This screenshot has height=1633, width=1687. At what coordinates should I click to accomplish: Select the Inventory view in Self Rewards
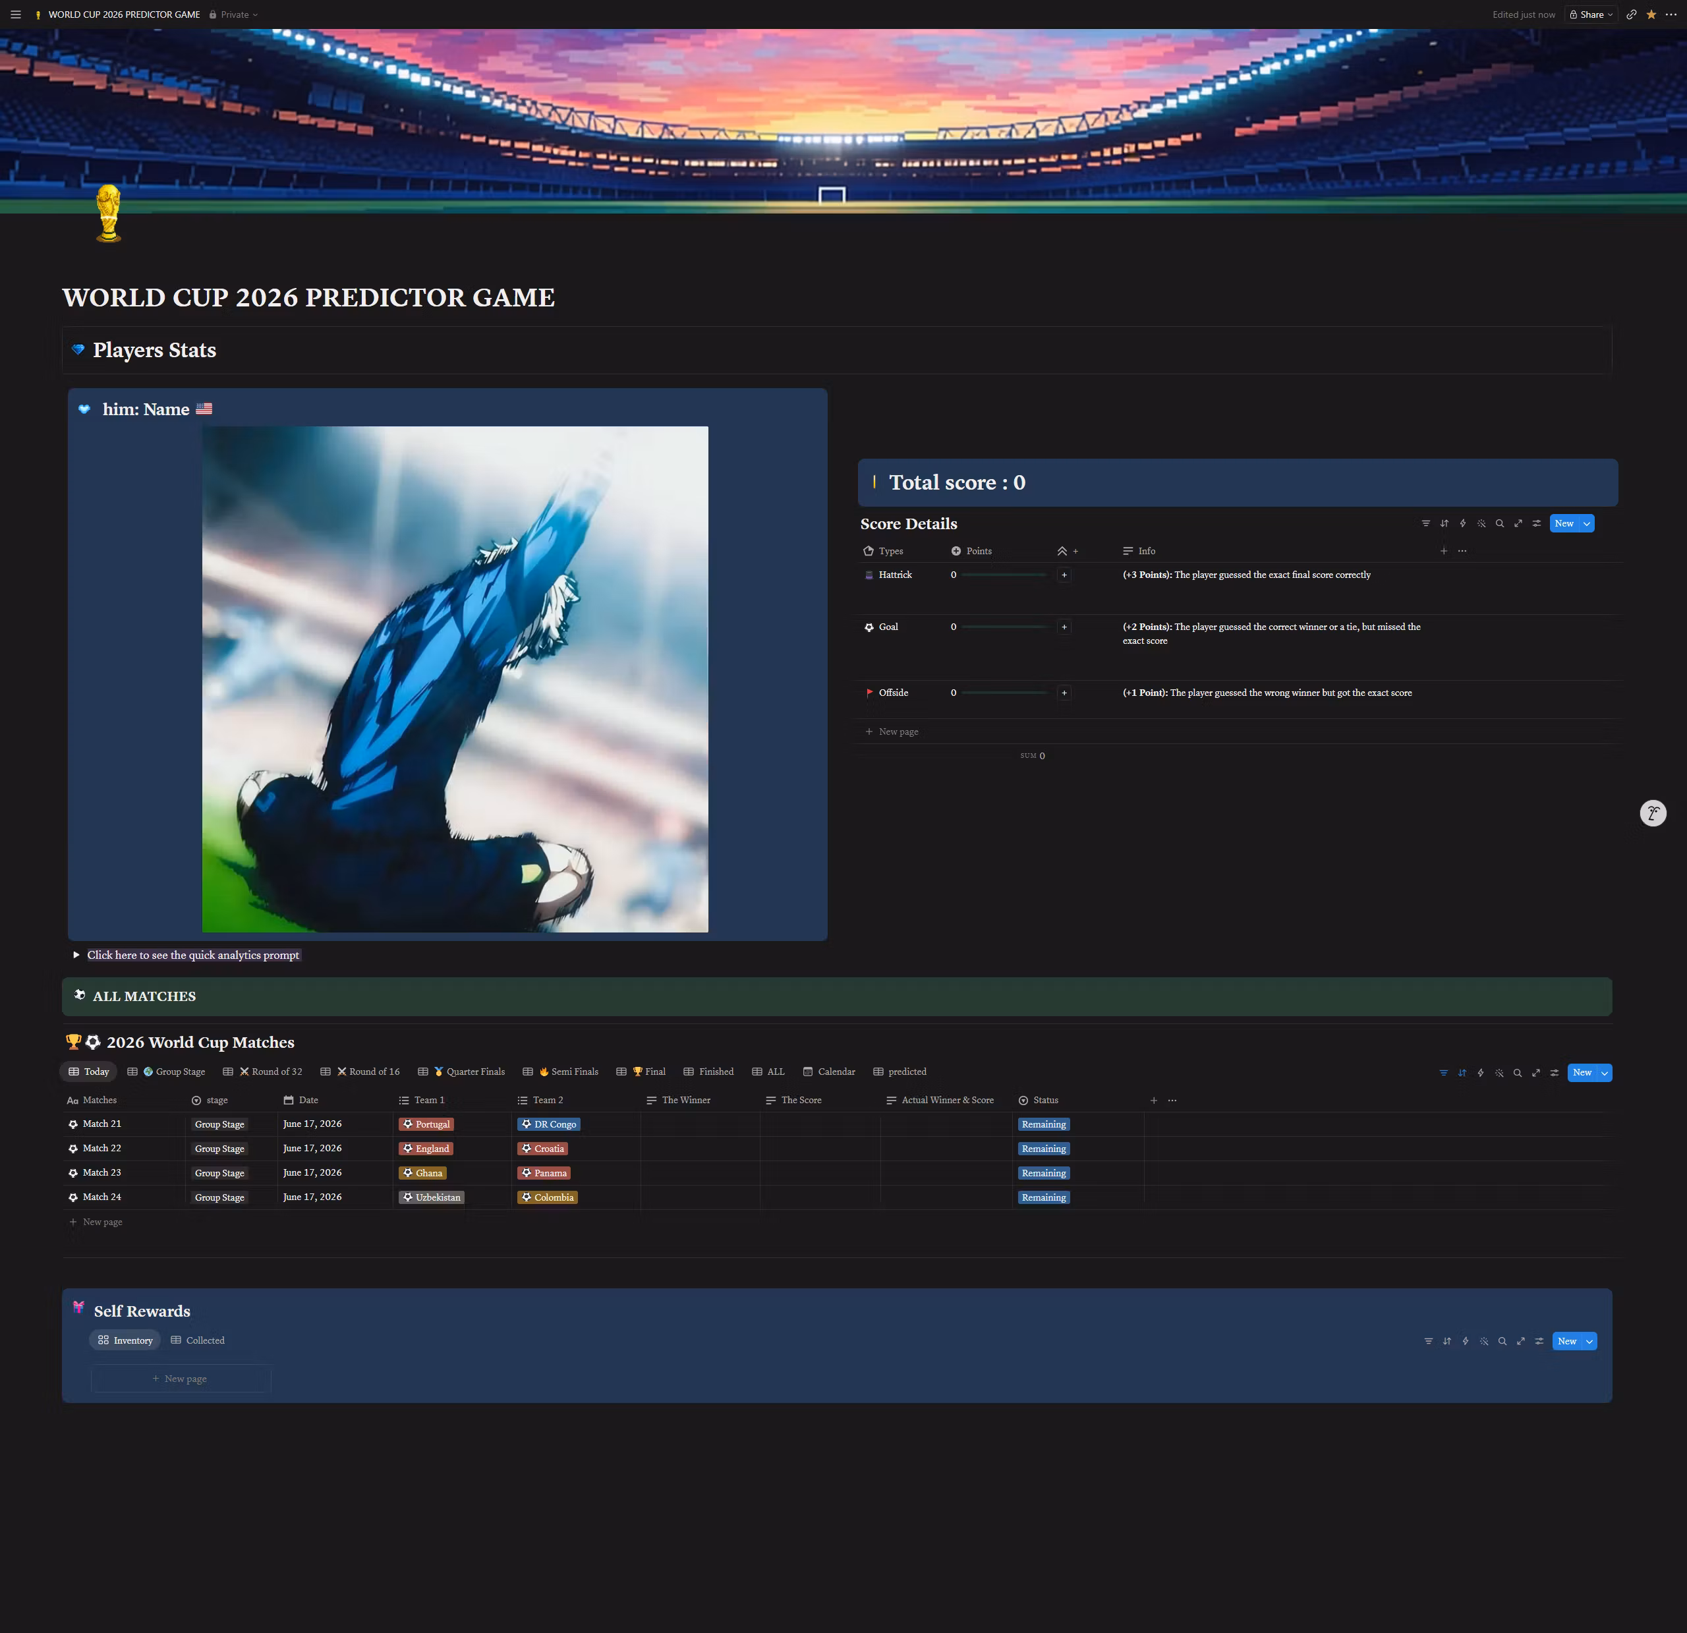125,1340
